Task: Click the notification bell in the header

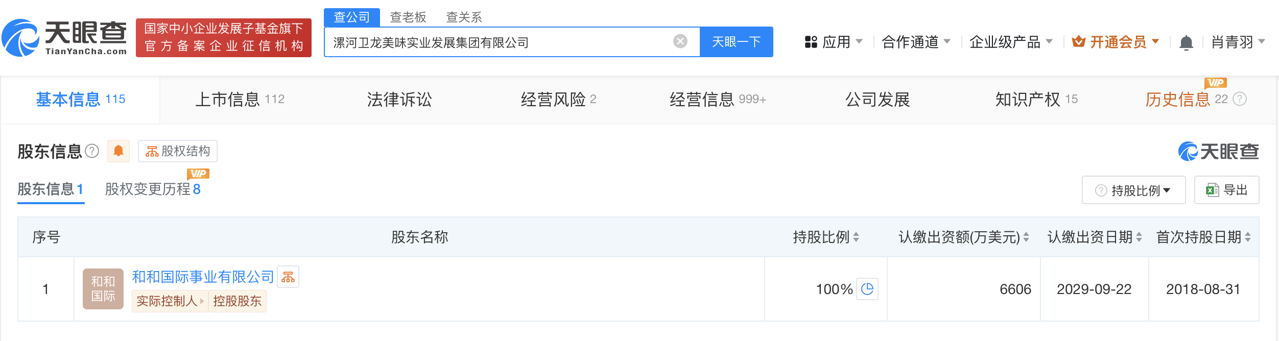Action: 1186,42
